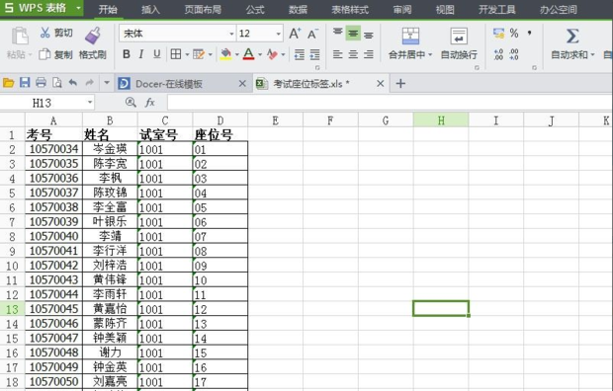The image size is (613, 391).
Task: Click the AutoSum sigma icon
Action: pyautogui.click(x=572, y=36)
